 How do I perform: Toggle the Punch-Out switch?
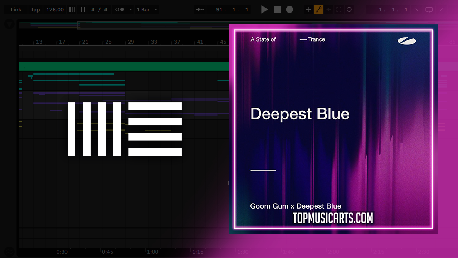pyautogui.click(x=442, y=10)
